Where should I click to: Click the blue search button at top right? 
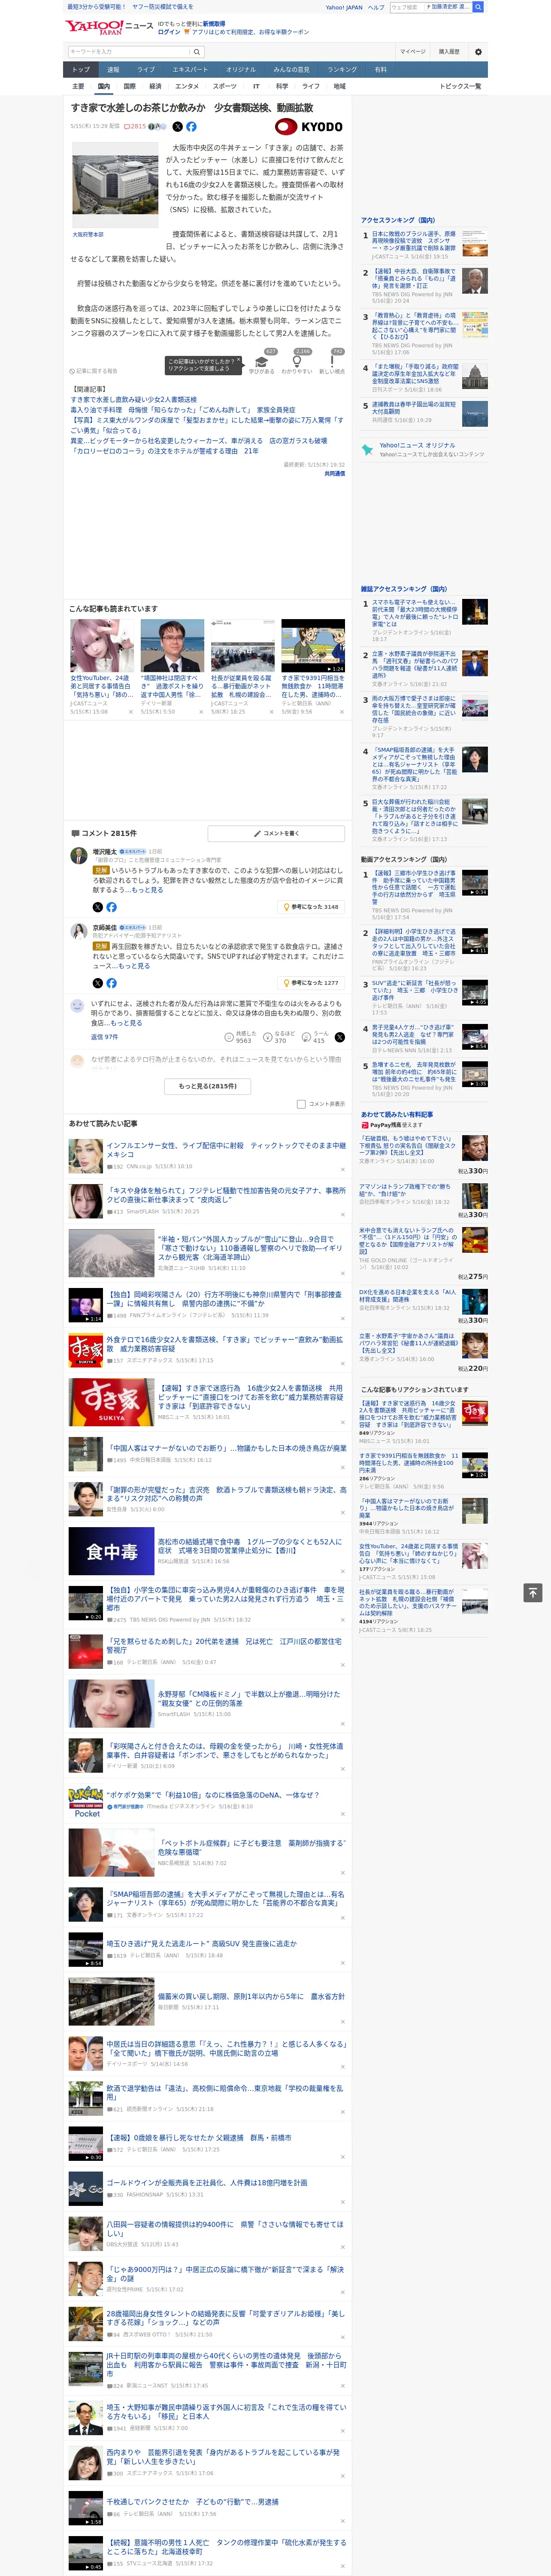coord(478,7)
